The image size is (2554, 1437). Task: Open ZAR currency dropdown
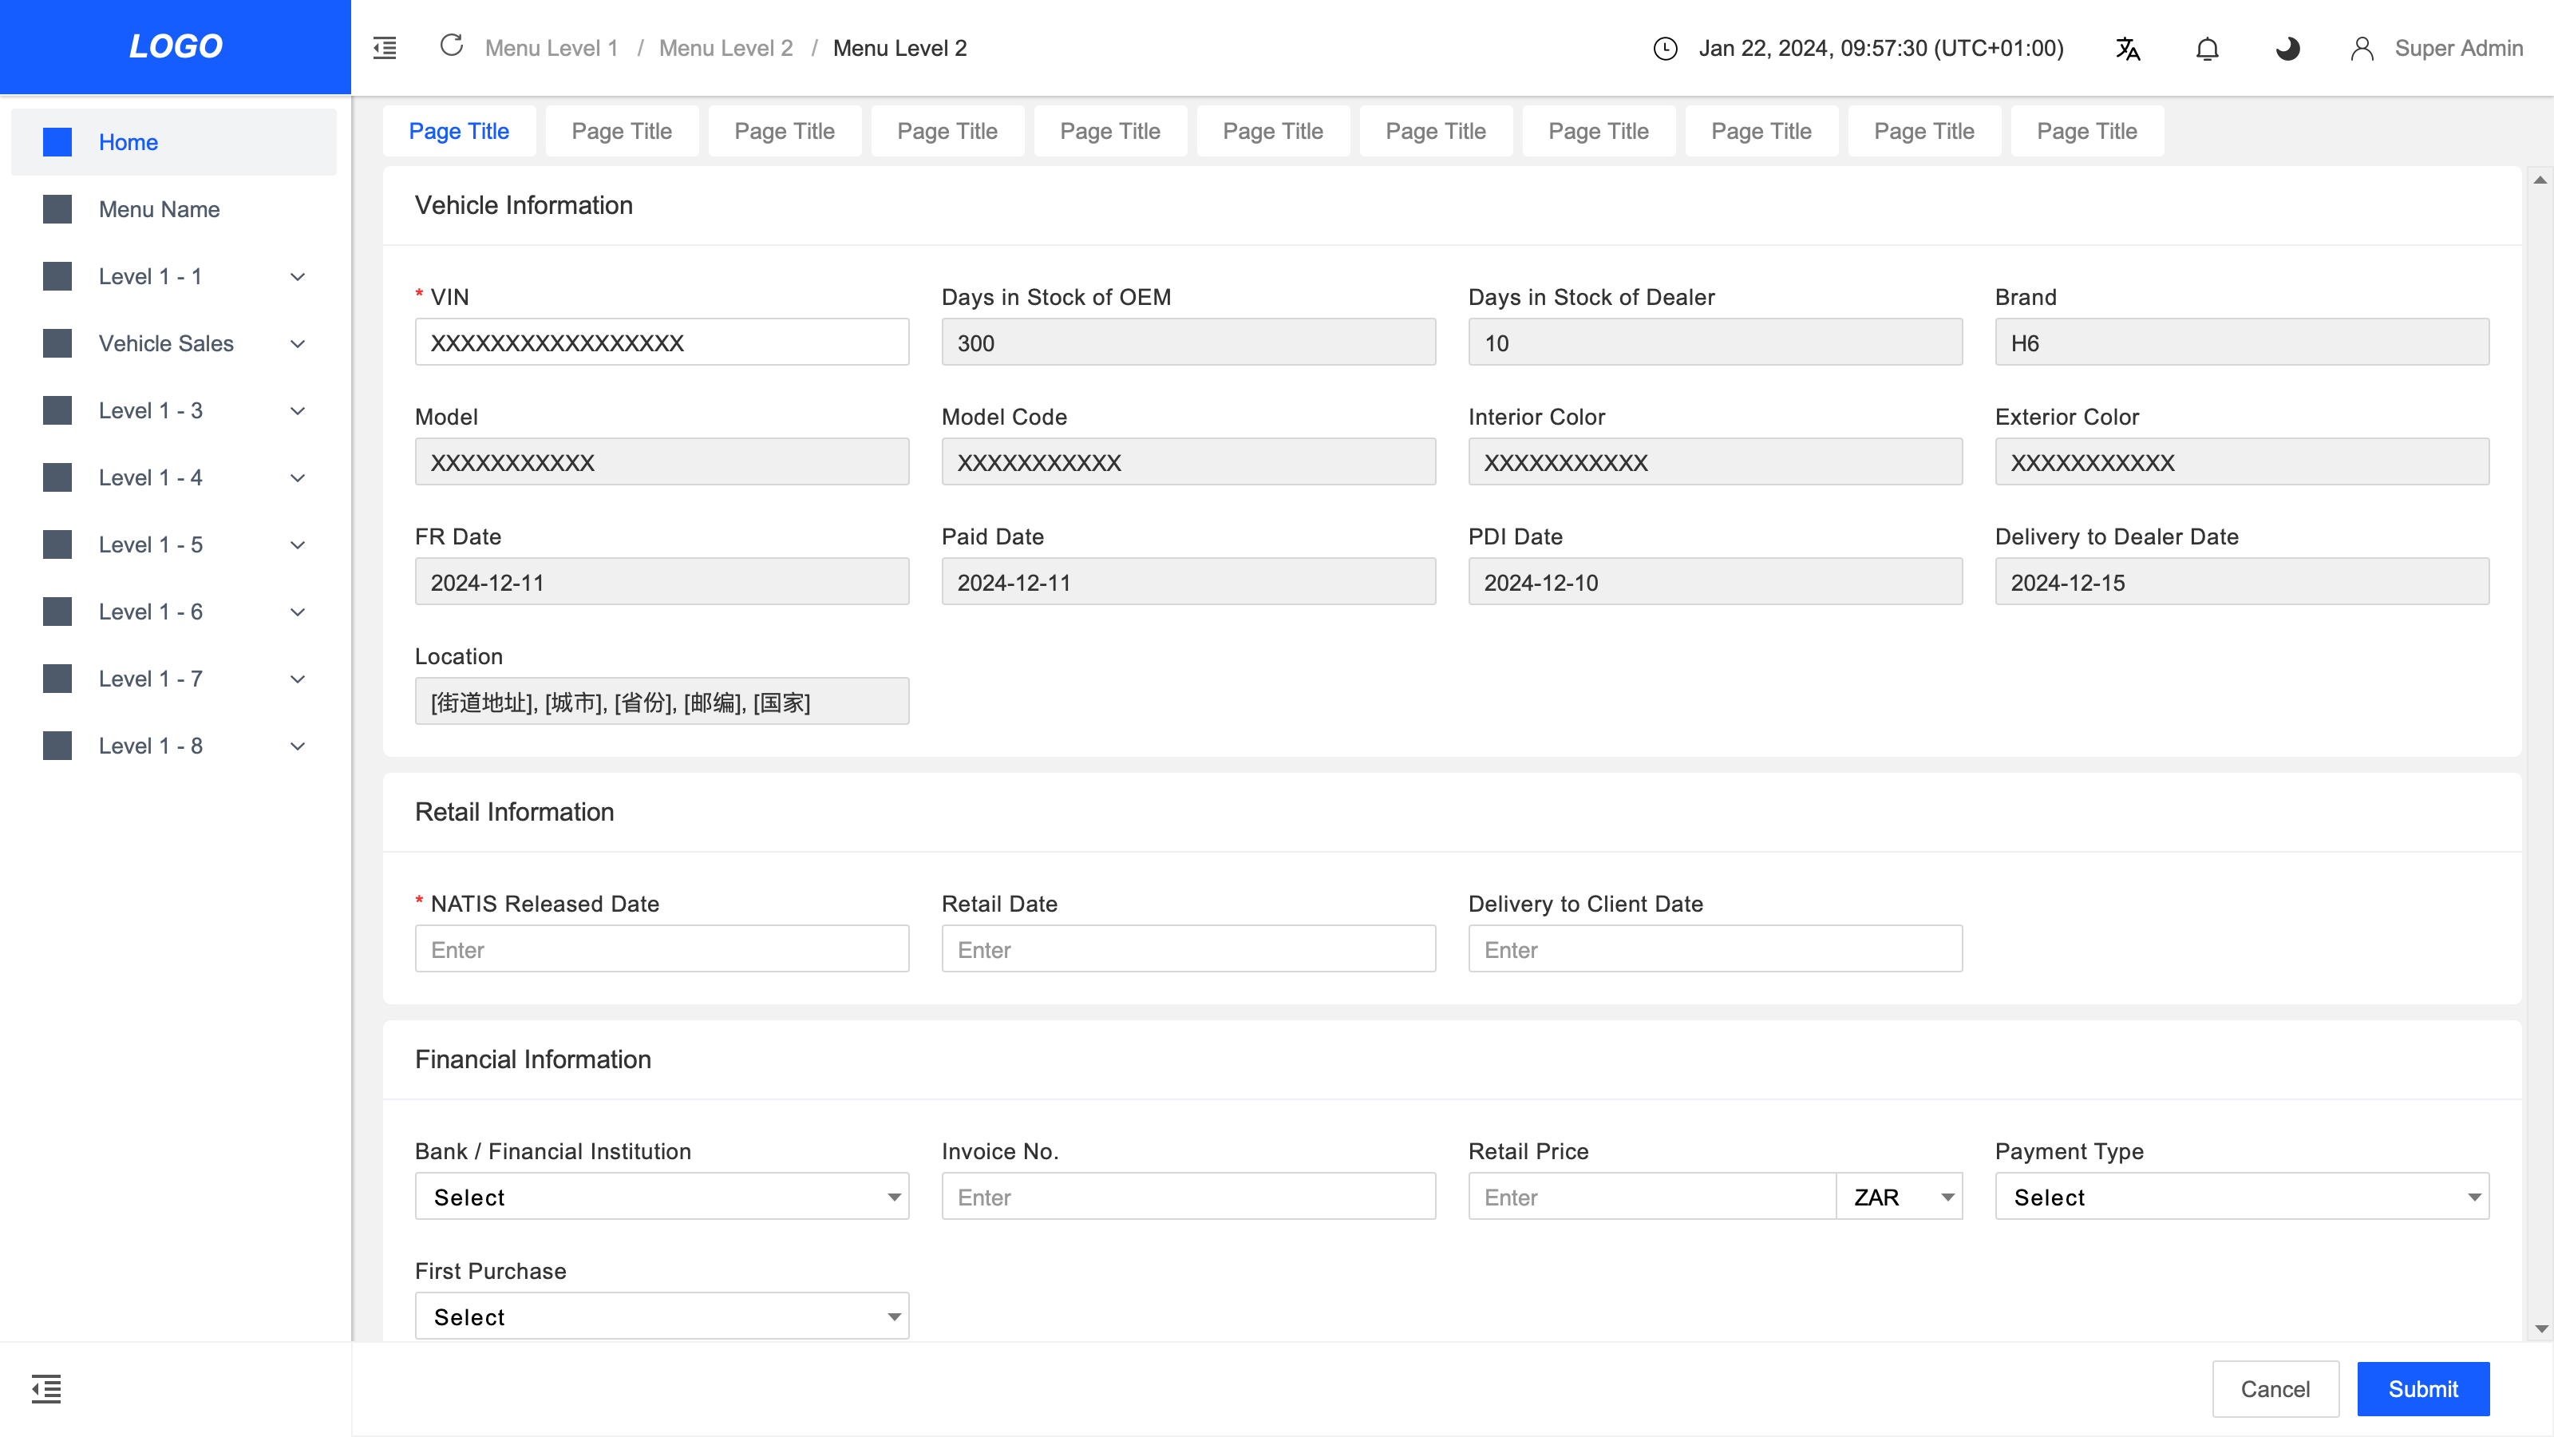(x=1900, y=1197)
